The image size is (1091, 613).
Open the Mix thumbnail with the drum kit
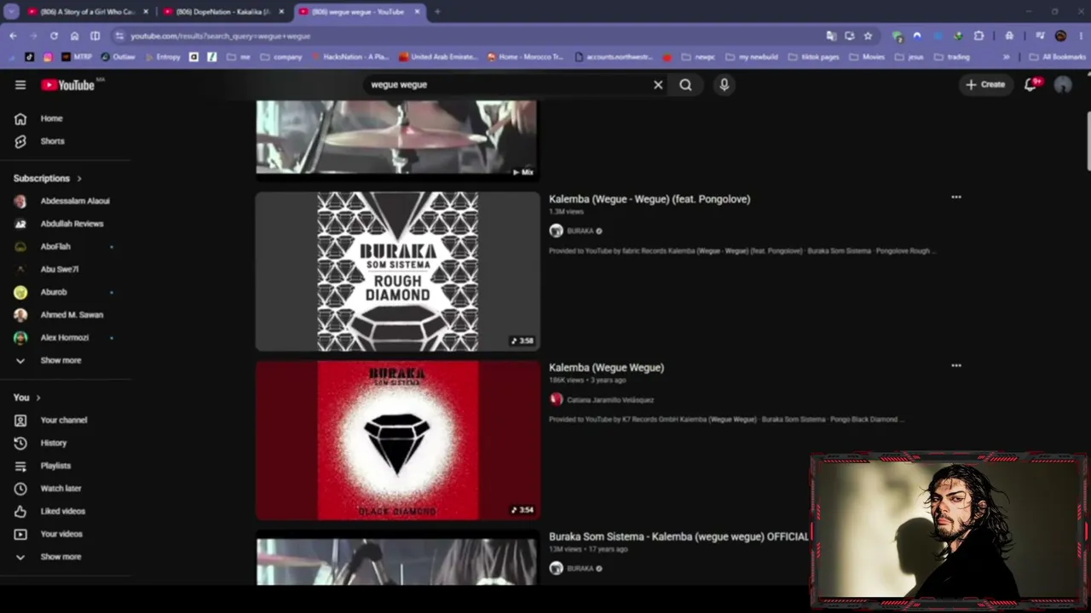coord(396,137)
